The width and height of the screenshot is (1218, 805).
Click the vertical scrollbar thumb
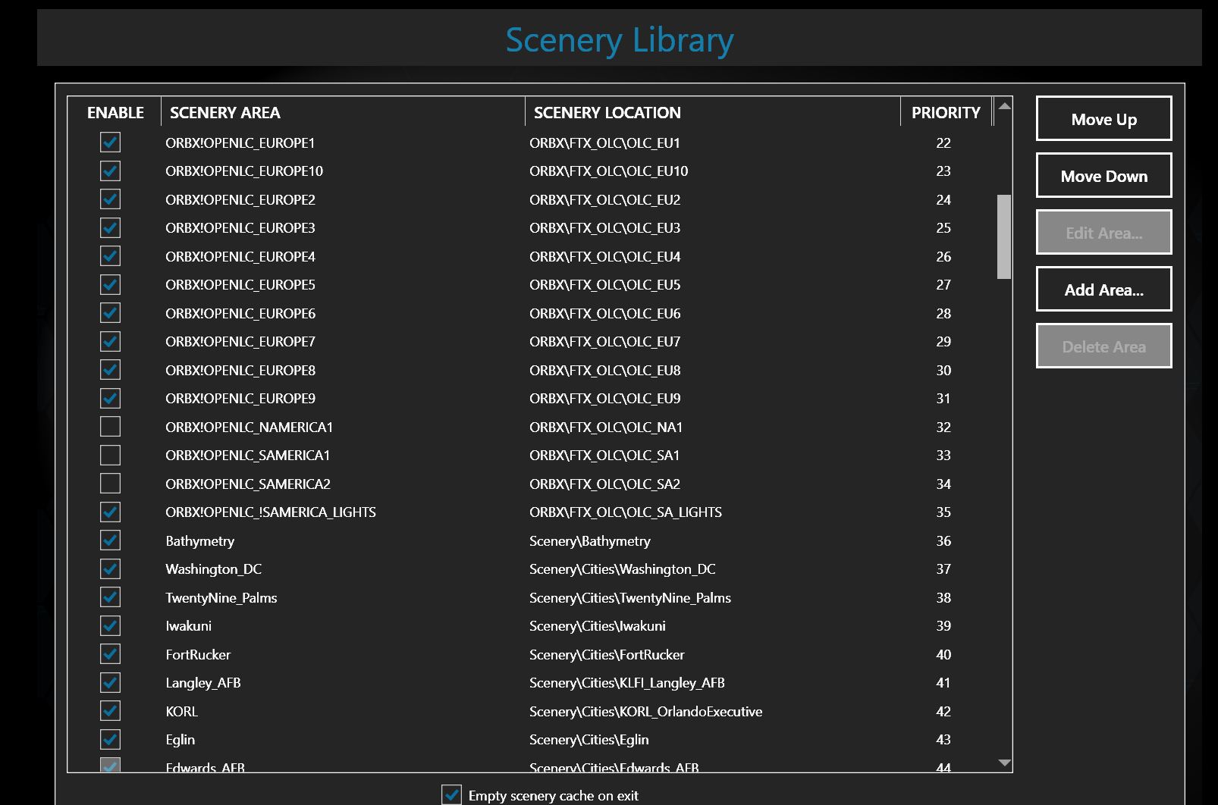1004,236
